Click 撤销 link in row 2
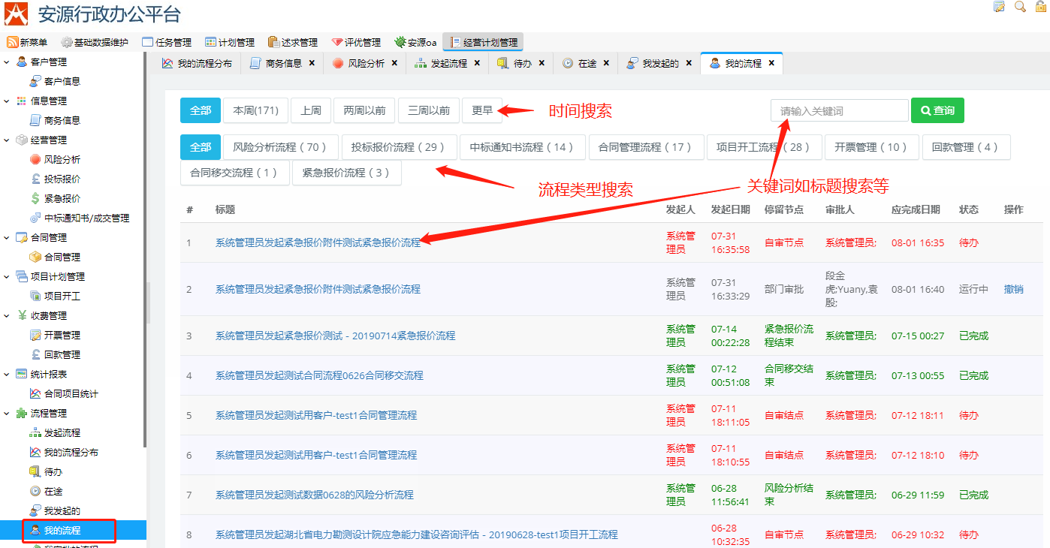1050x548 pixels. pos(1013,289)
